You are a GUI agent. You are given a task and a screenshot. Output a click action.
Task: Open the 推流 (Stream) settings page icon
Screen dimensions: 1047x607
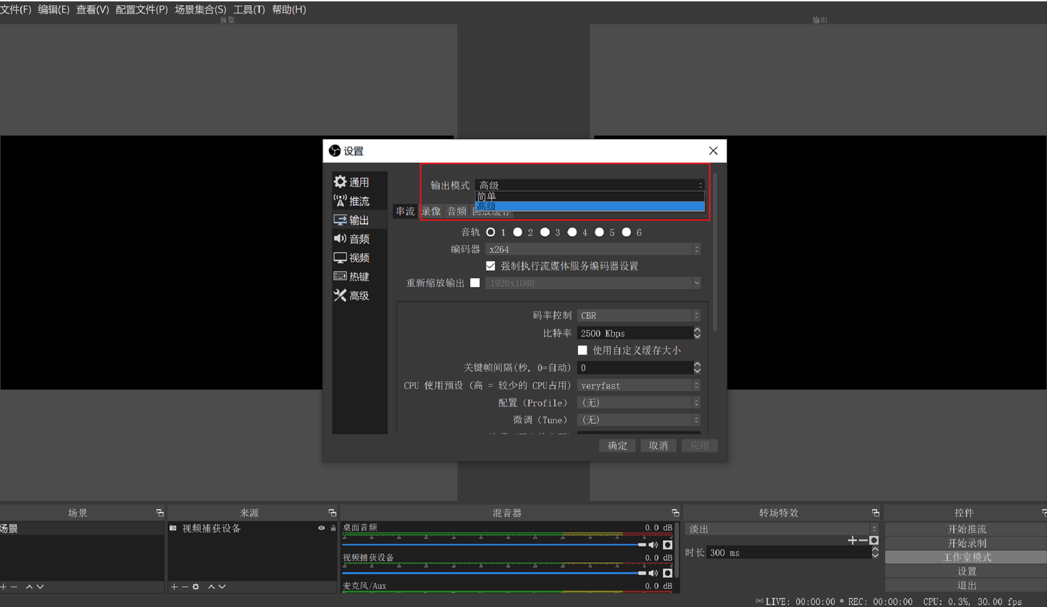pyautogui.click(x=340, y=201)
